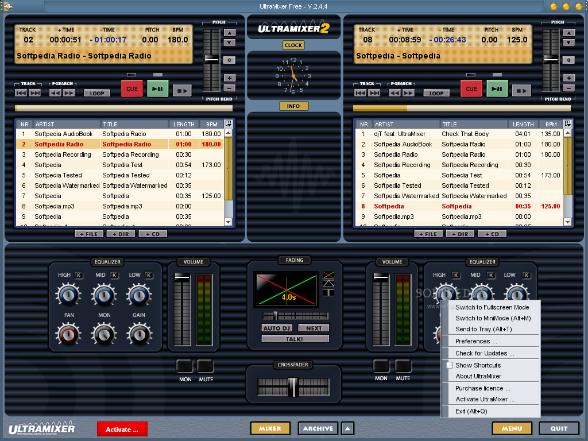Expand panel with arrow beside ARCHIVE
588x441 pixels.
(x=347, y=428)
